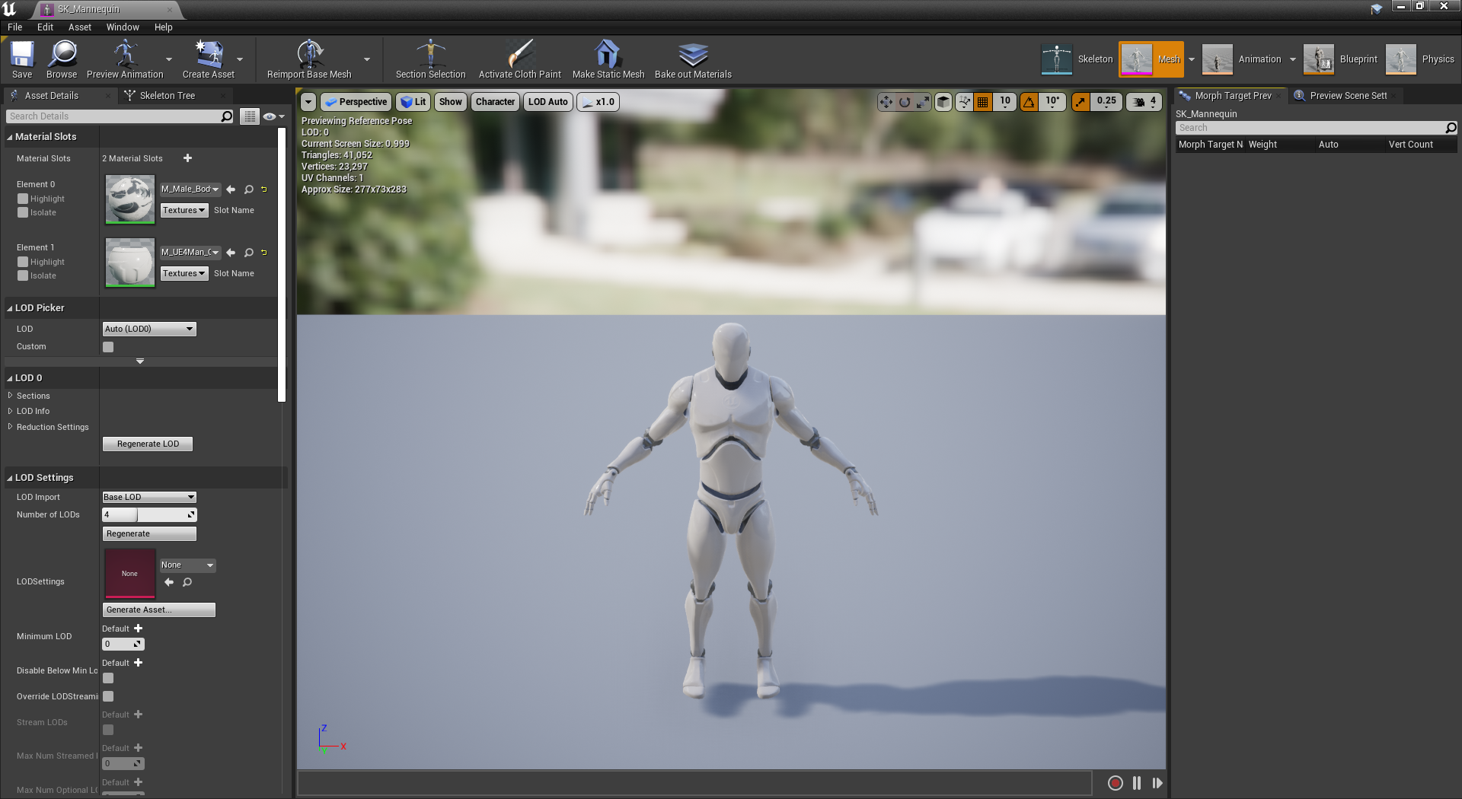Switch to Skeleton editor mode
1462x799 pixels.
pos(1077,59)
